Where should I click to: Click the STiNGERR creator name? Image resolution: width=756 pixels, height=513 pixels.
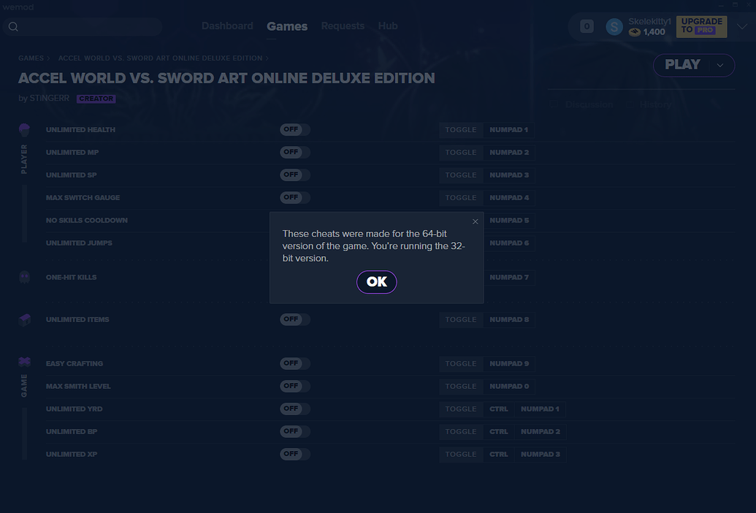(x=49, y=99)
